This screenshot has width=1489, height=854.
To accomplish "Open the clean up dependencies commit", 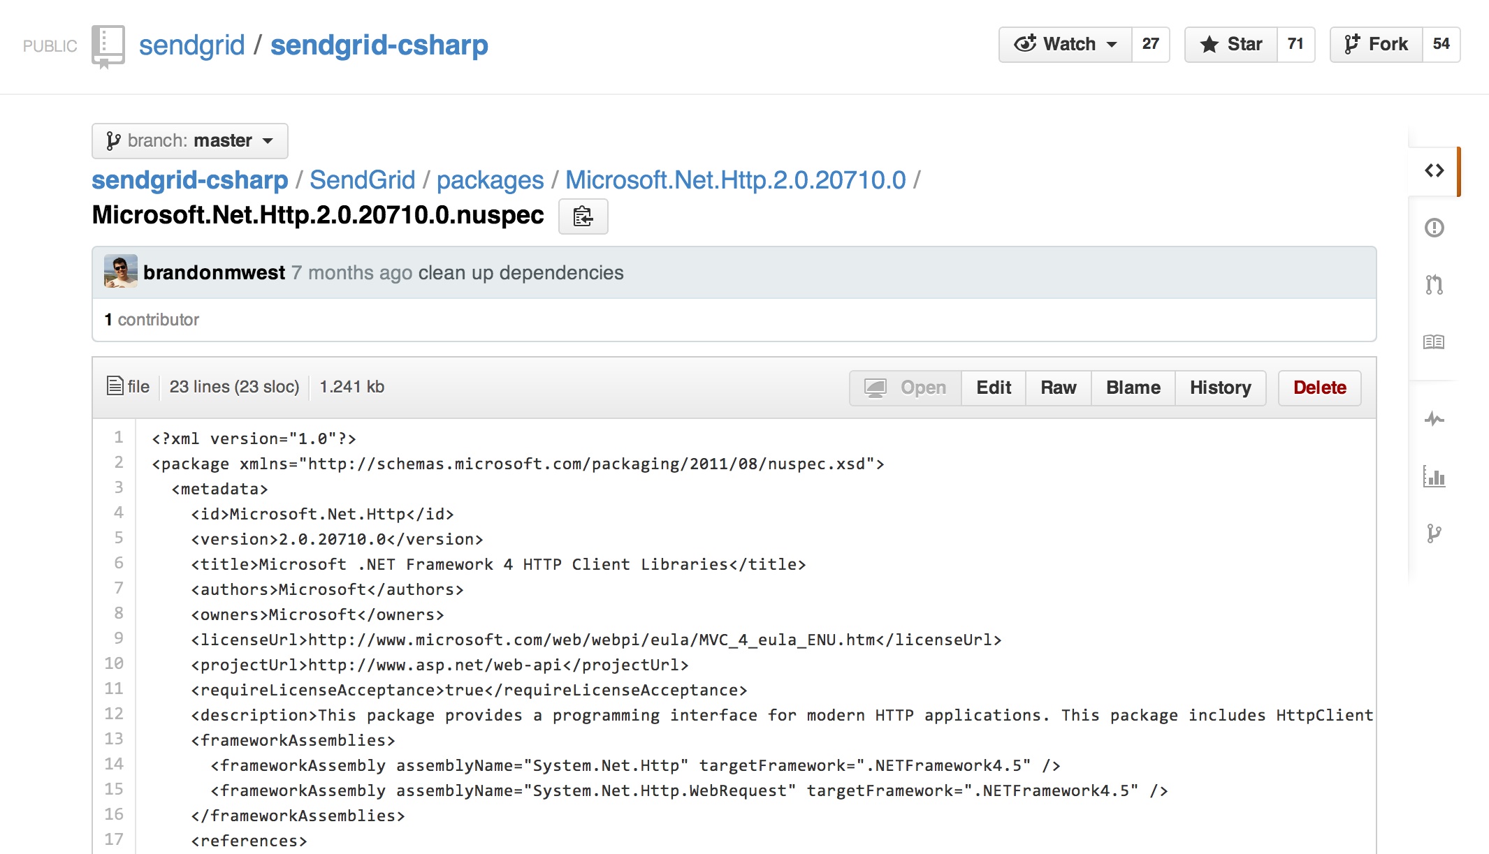I will point(521,272).
